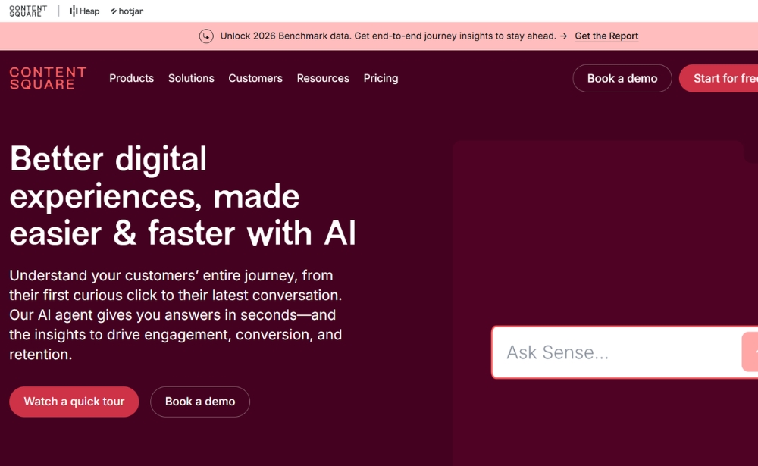Click Book a demo in the header
The height and width of the screenshot is (466, 758).
(622, 78)
